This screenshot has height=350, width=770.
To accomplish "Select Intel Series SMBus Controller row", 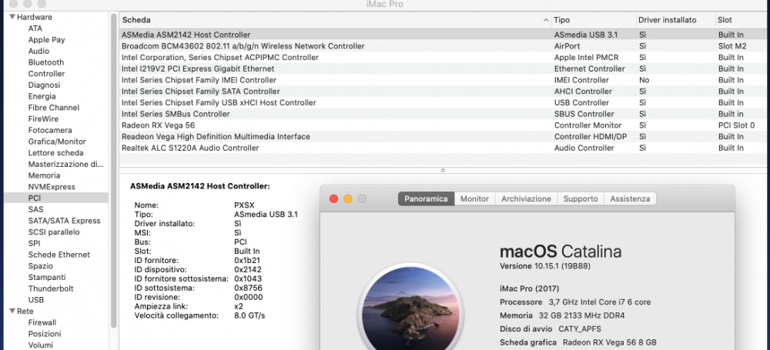I will click(x=443, y=114).
